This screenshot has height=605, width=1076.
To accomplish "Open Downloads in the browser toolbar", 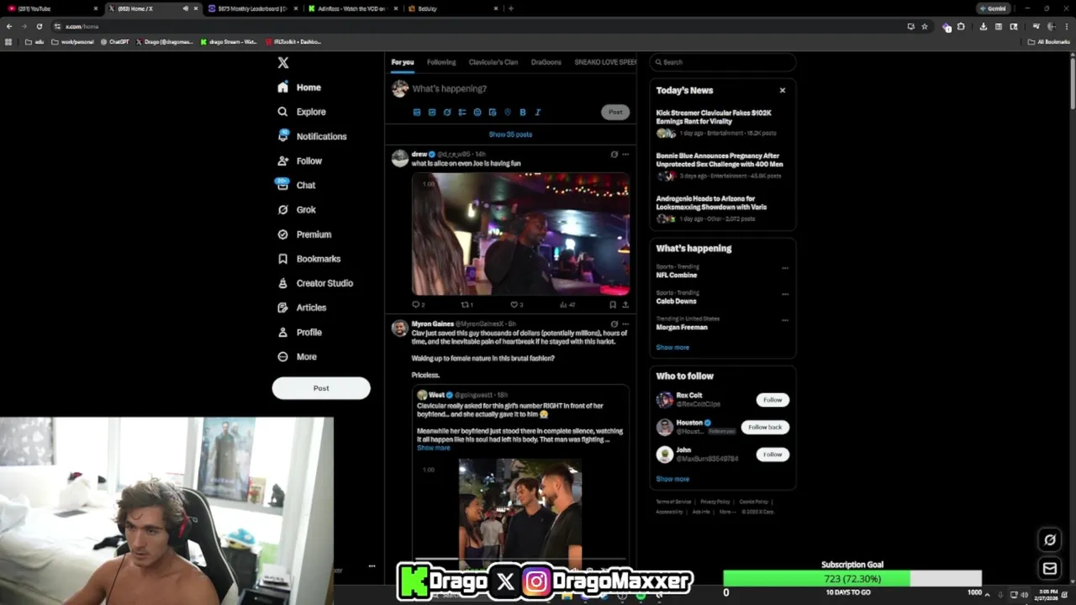I will [982, 26].
